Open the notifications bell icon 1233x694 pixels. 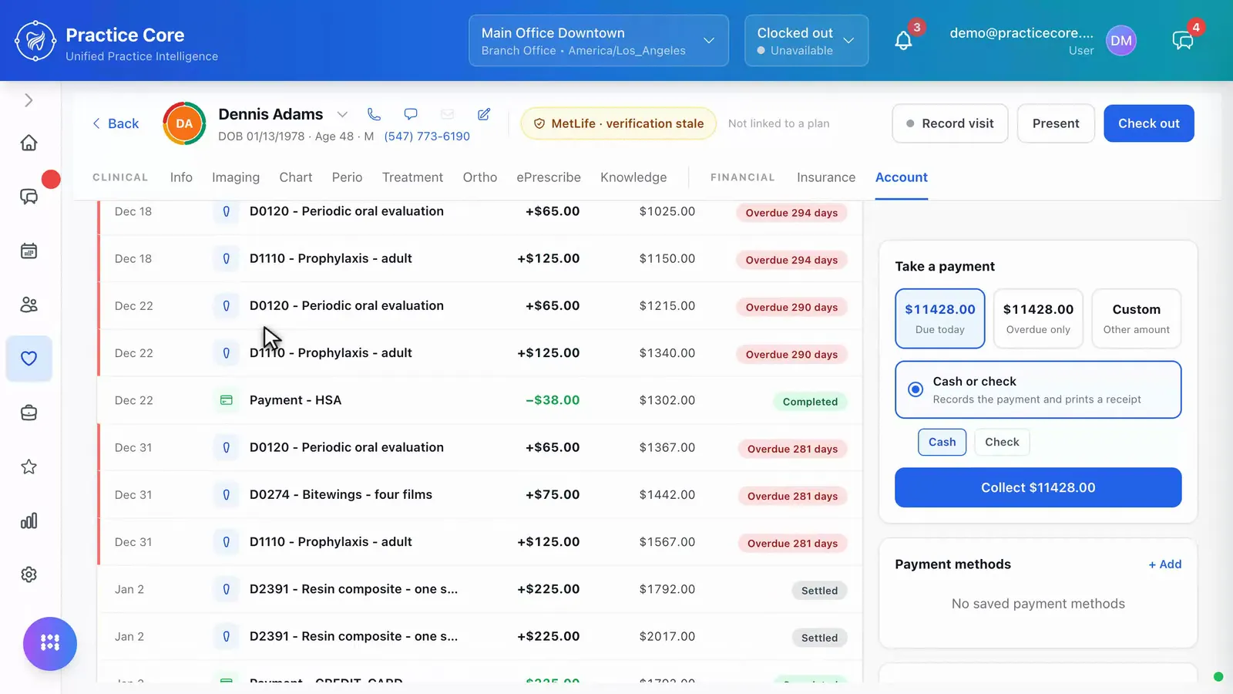[x=903, y=41]
